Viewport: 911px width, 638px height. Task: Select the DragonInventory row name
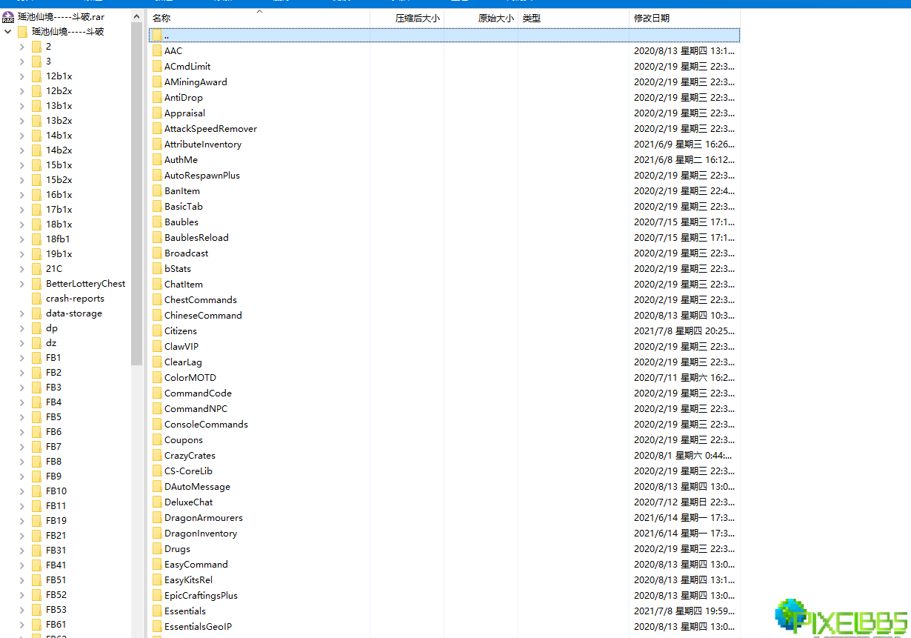point(201,533)
